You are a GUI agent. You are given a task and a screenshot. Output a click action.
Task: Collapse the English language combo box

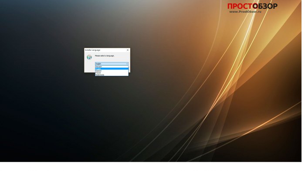(x=112, y=64)
